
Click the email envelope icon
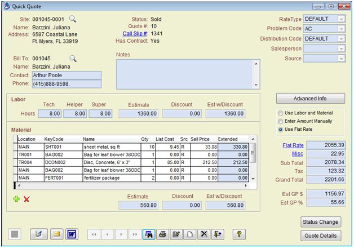56,234
